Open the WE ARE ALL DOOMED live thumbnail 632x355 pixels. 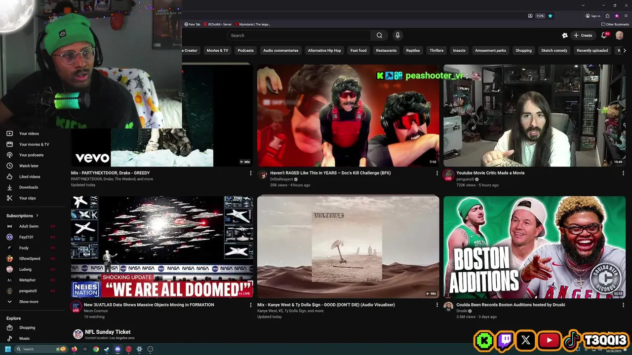pos(162,247)
